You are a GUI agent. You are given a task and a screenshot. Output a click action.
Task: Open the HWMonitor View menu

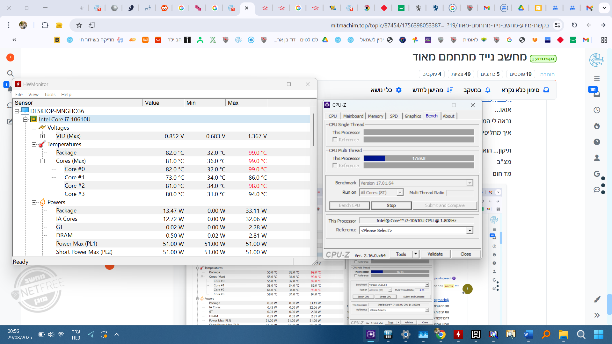[33, 94]
